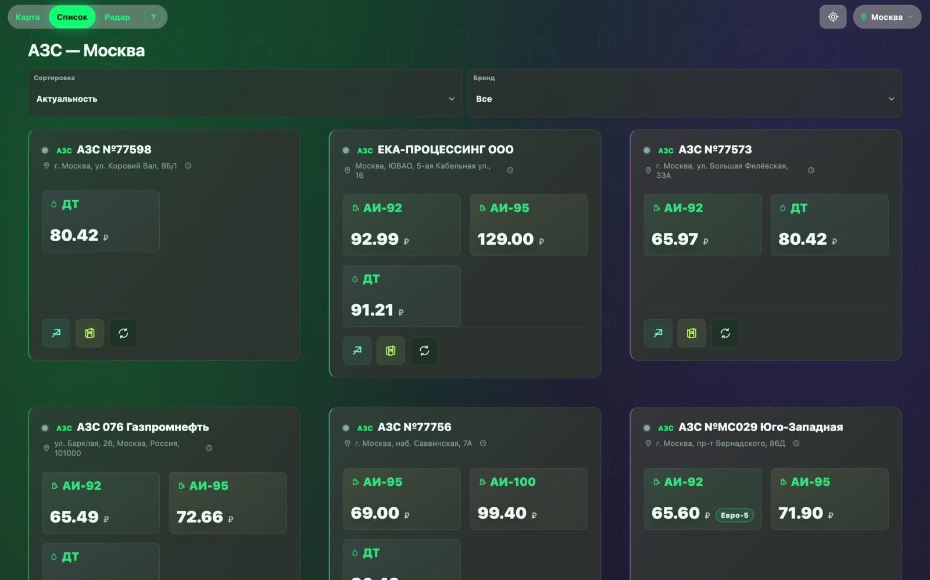
Task: Open the Бренд dropdown set to Все
Action: pos(685,93)
